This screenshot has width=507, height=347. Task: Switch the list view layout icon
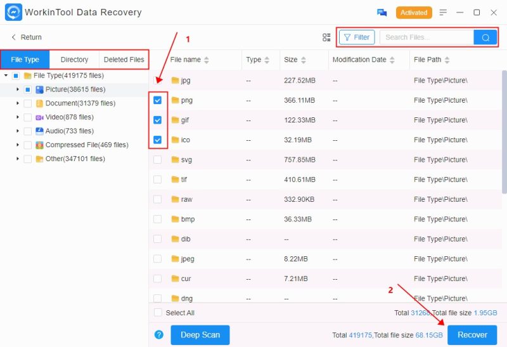point(326,37)
